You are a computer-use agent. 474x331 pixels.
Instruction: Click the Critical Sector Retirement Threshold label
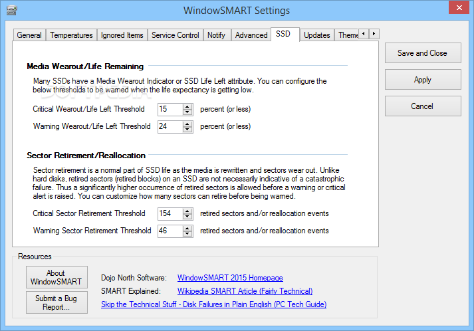point(89,213)
